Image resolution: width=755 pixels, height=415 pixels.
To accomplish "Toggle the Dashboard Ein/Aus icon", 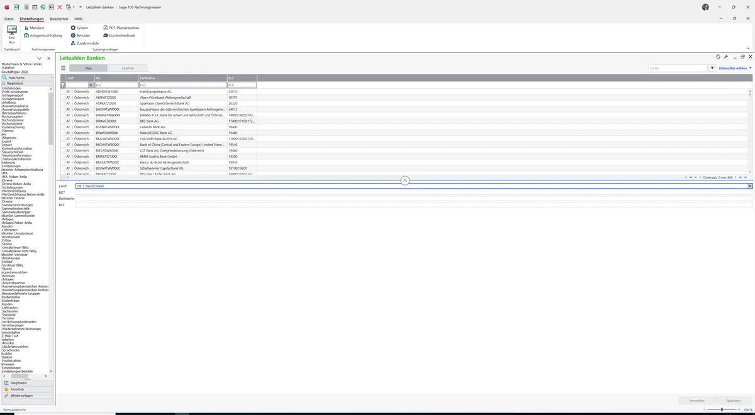I will pos(12,34).
